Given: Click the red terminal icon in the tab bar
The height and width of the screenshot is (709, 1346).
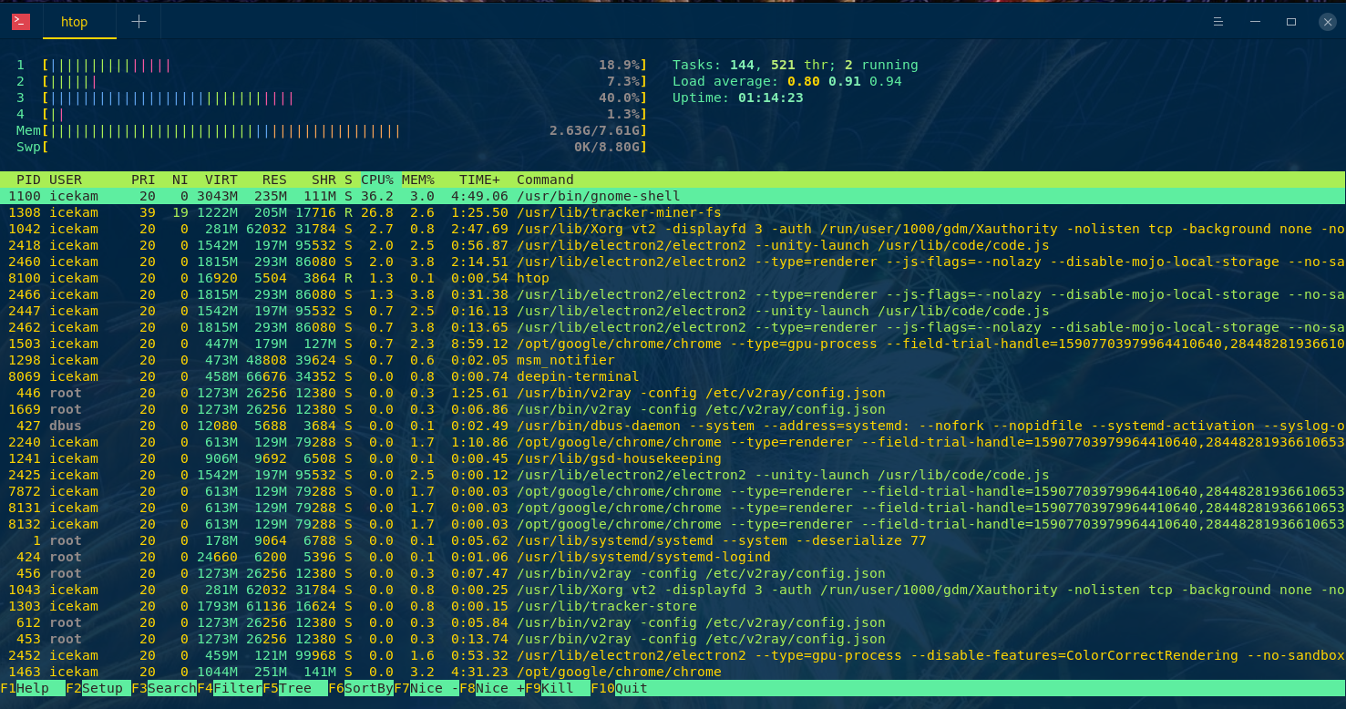Looking at the screenshot, I should click(20, 21).
